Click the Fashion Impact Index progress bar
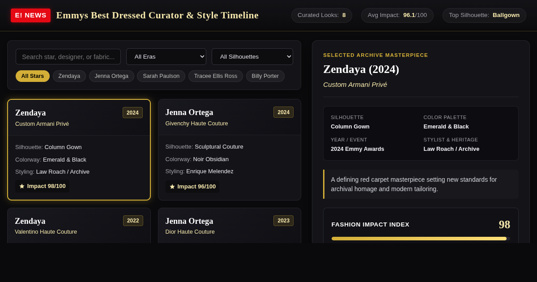Viewport: 537px width, 282px height. pyautogui.click(x=421, y=239)
